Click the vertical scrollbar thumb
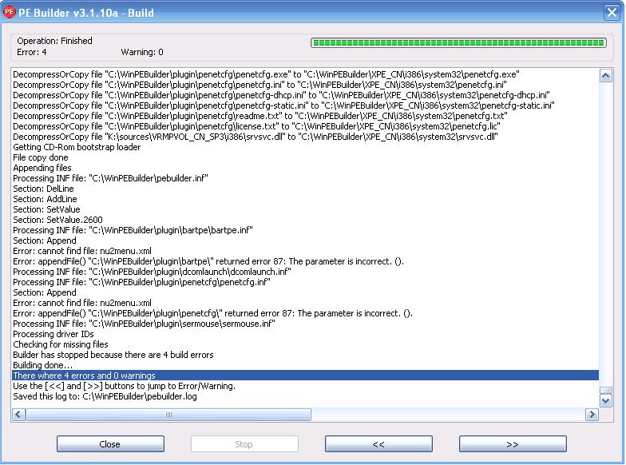Screen dimensions: 626x465 (x=605, y=390)
